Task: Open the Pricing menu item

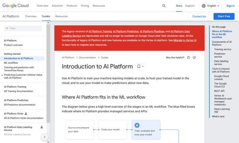Action: pyautogui.click(x=85, y=6)
